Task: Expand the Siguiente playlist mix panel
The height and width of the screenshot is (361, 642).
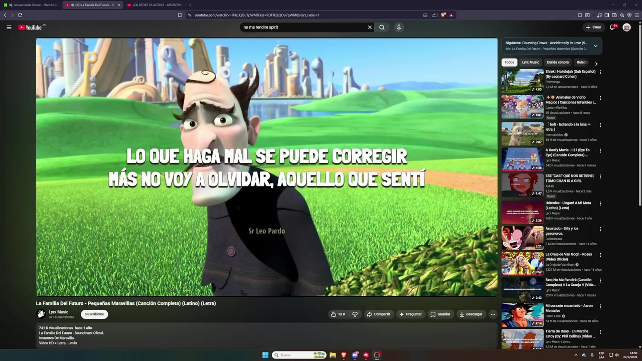Action: 595,46
